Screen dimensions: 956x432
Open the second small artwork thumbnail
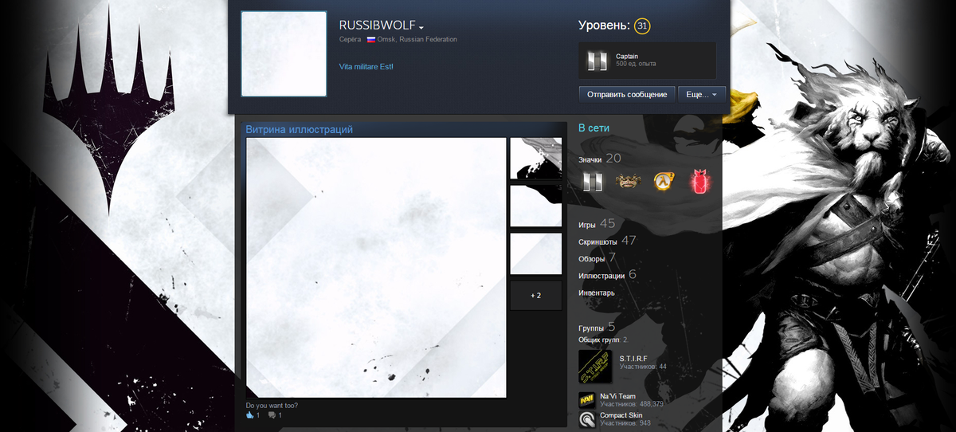tap(536, 206)
